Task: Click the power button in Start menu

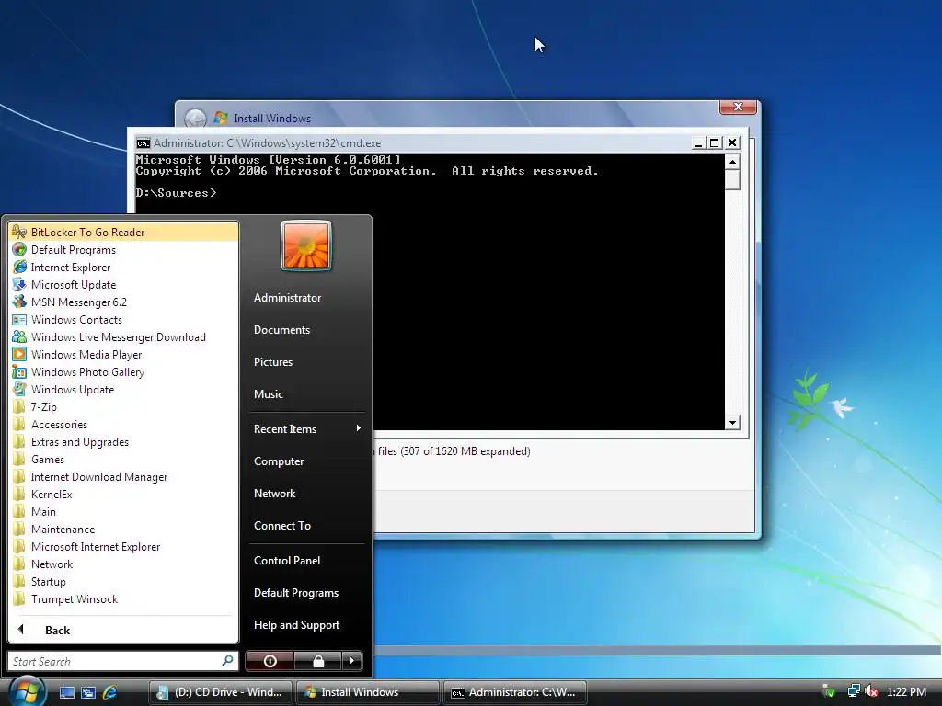Action: pyautogui.click(x=270, y=661)
